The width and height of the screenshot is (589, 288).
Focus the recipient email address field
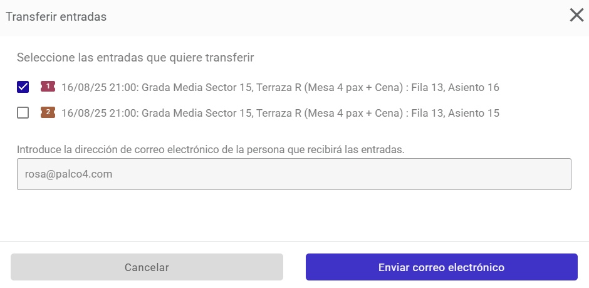tap(294, 174)
